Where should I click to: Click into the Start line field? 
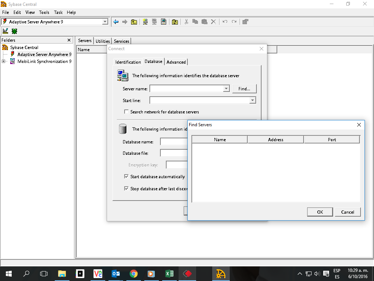(x=199, y=100)
